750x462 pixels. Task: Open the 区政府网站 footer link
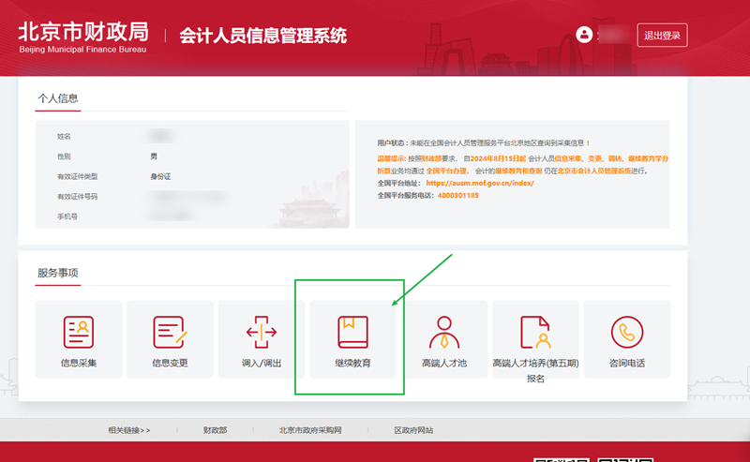(x=413, y=430)
